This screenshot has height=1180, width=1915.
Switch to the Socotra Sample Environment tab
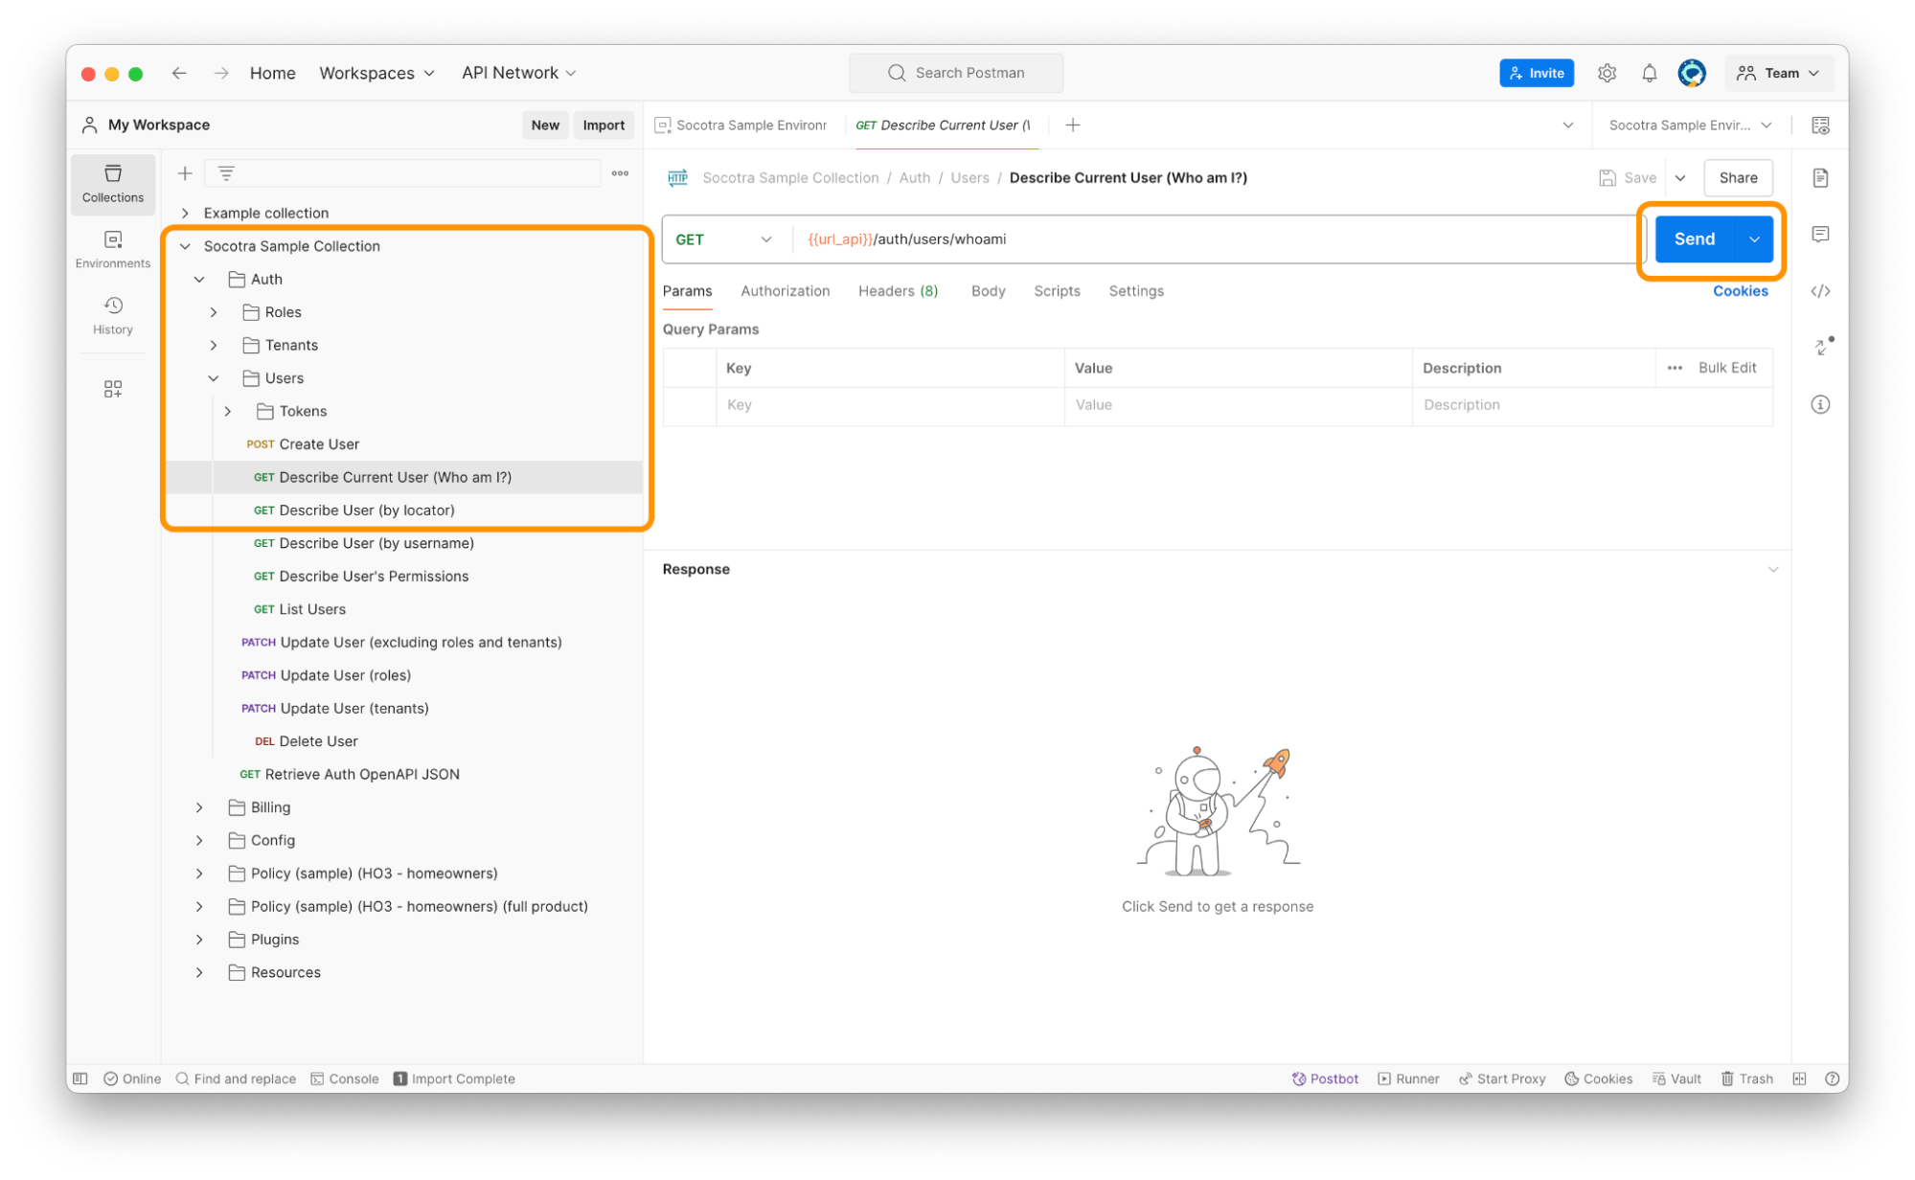click(x=741, y=125)
